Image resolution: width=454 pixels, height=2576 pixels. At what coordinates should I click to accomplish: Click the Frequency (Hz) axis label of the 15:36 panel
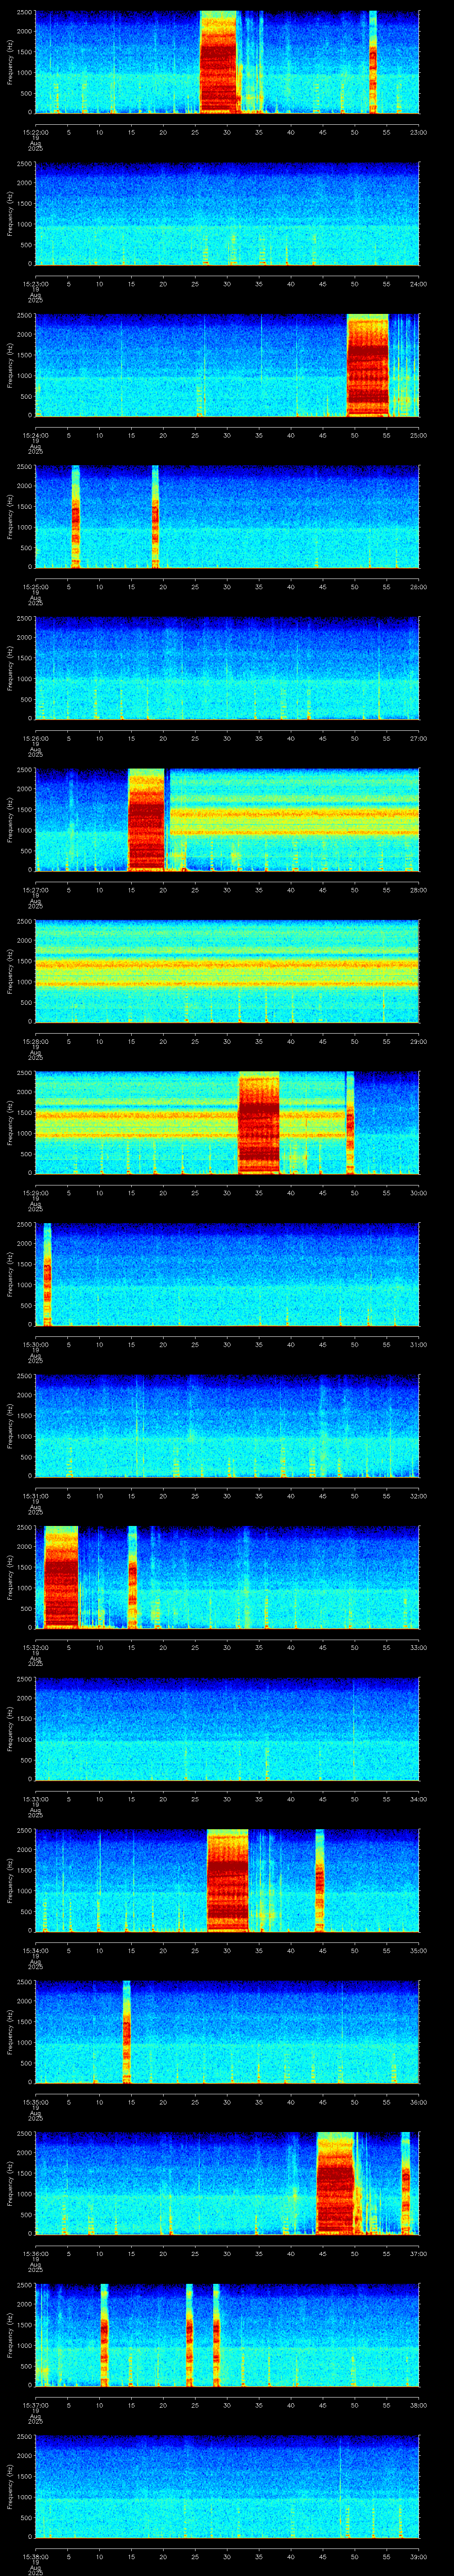10,2183
